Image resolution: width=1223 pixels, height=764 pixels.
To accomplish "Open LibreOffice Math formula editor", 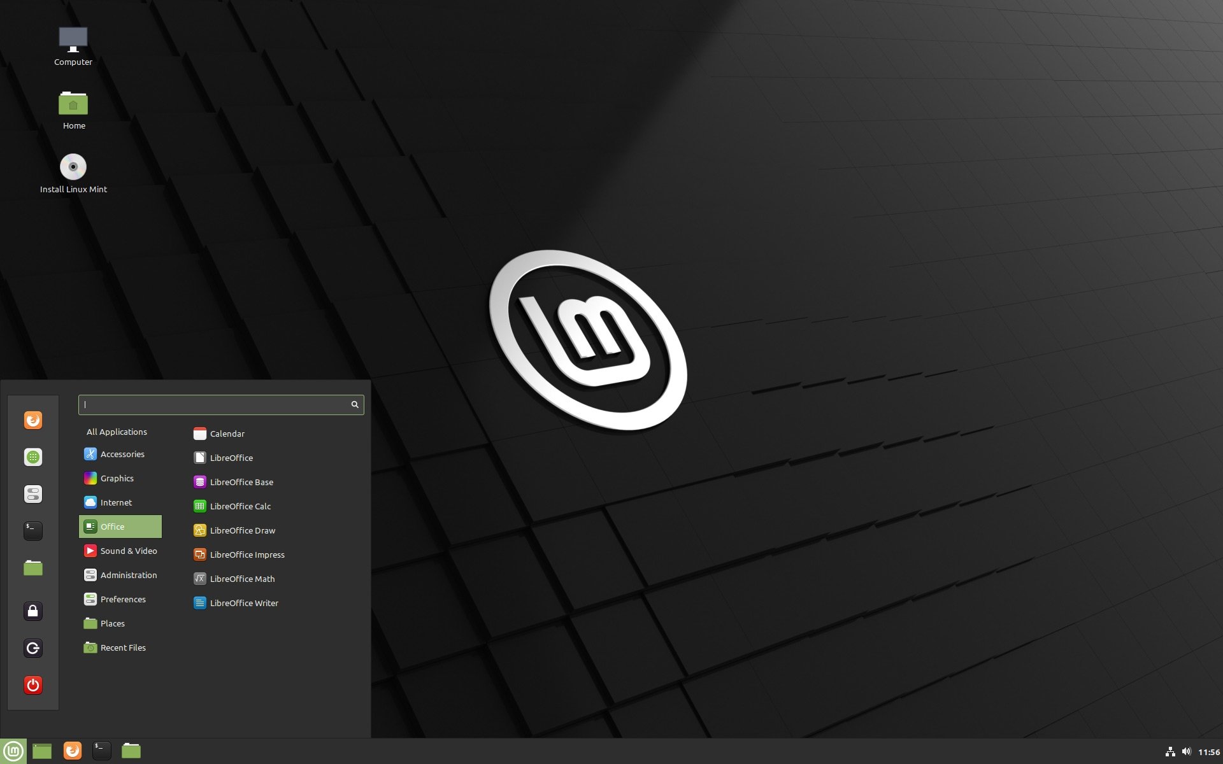I will click(242, 578).
